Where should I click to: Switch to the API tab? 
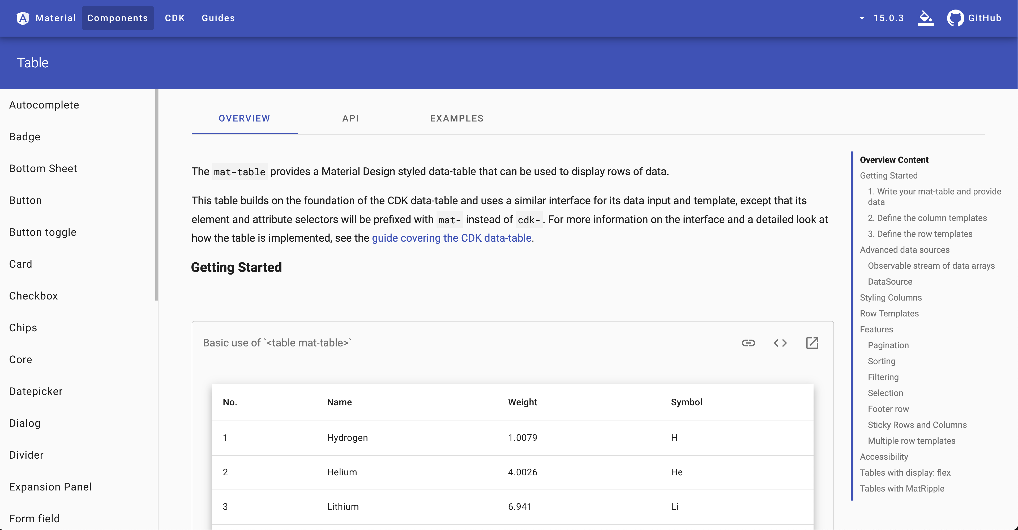[x=350, y=119]
